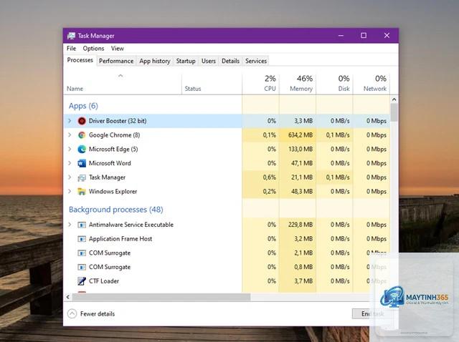Minimize the Task Manager window
Viewport: 459px width, 342px height.
click(341, 36)
